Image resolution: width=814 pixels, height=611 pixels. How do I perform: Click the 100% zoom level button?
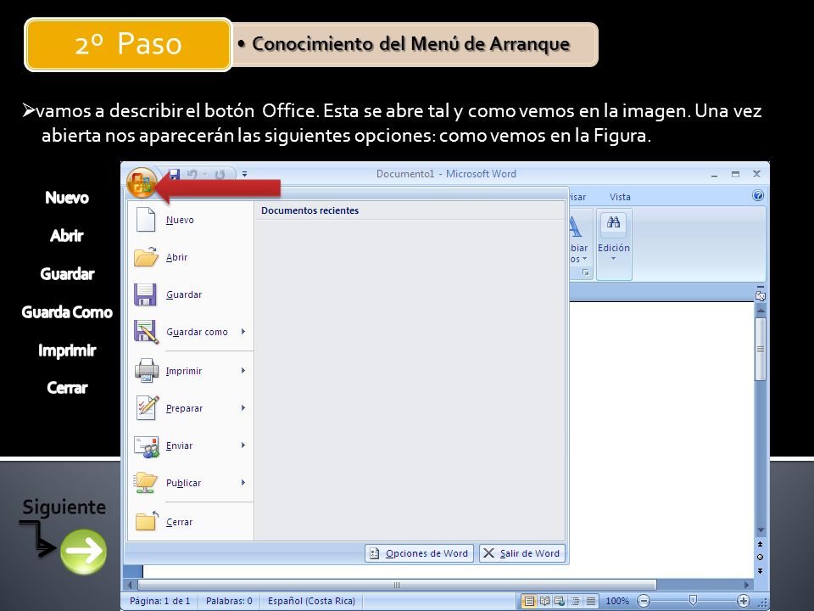pyautogui.click(x=616, y=601)
